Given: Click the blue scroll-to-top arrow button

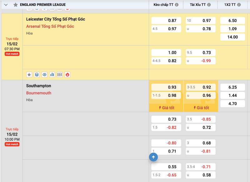Looking at the screenshot, I should click(153, 157).
